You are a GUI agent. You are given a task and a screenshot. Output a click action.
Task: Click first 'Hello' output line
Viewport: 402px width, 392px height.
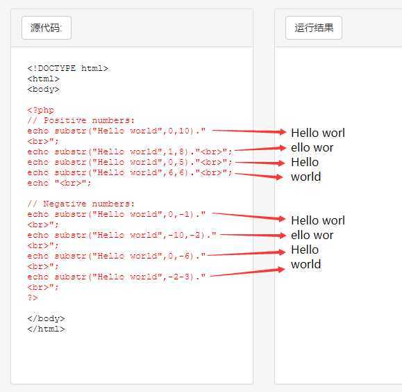pyautogui.click(x=305, y=162)
